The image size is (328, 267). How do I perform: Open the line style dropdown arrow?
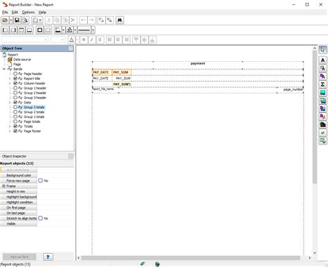(x=93, y=30)
